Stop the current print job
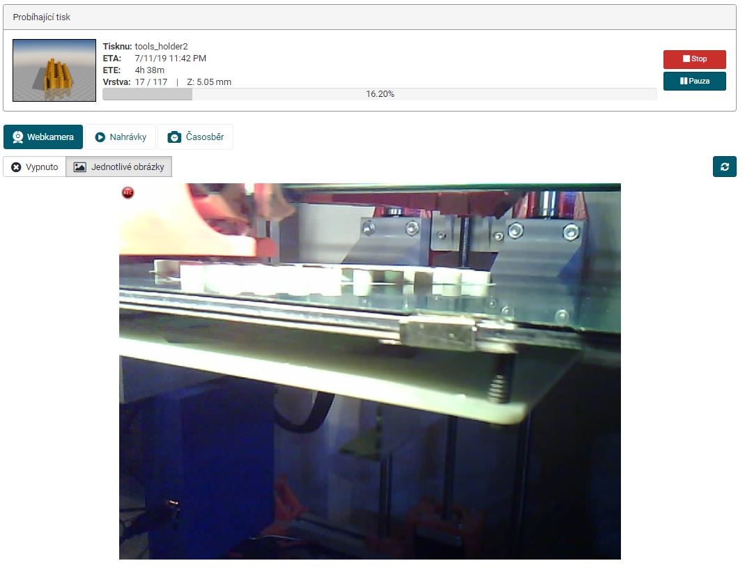The width and height of the screenshot is (745, 570). [694, 59]
